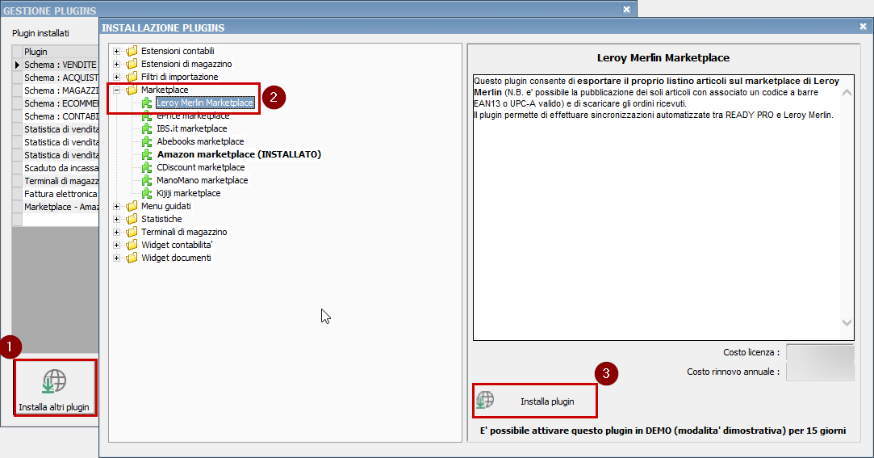
Task: Expand the Menu guidati node
Action: (x=116, y=206)
